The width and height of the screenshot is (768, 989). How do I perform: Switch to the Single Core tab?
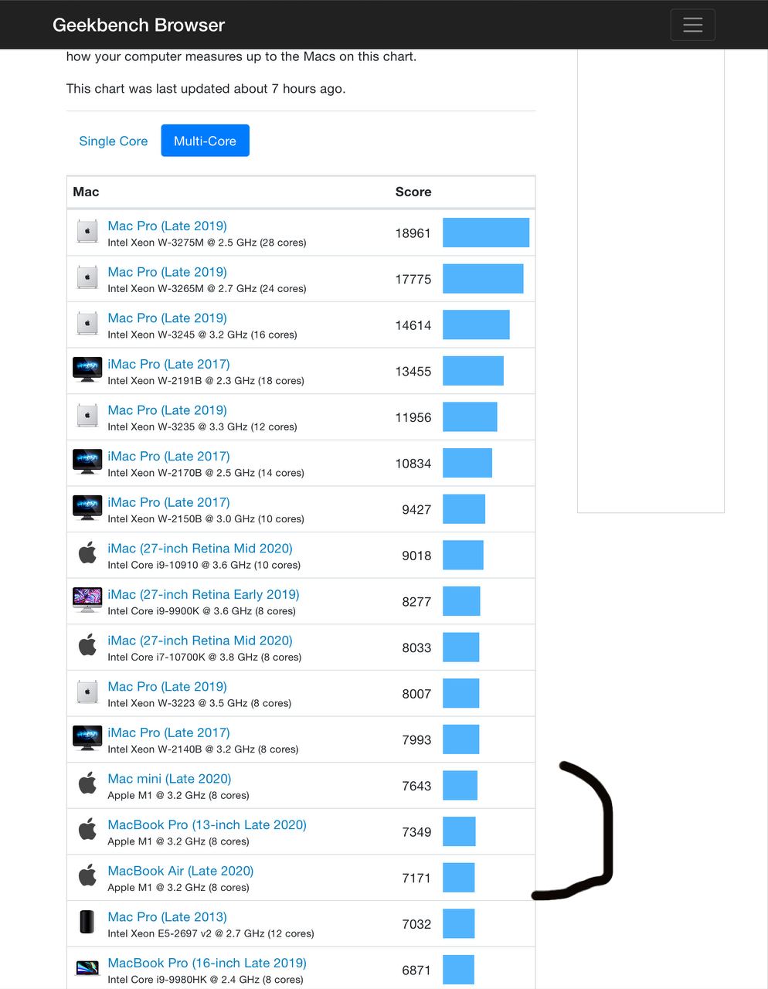(113, 141)
